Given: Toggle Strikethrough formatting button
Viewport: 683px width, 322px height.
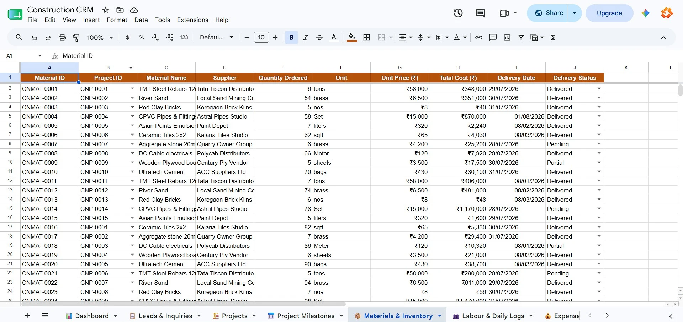Looking at the screenshot, I should (319, 37).
